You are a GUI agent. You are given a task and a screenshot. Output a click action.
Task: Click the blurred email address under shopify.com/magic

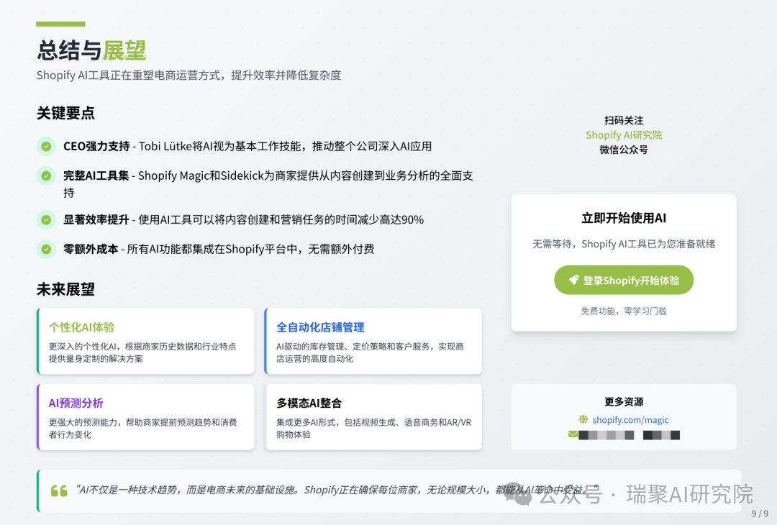click(630, 435)
